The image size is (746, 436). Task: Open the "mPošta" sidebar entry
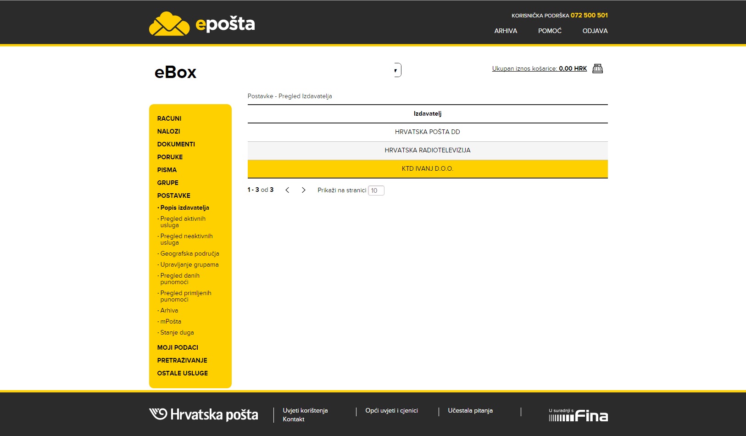(x=171, y=321)
